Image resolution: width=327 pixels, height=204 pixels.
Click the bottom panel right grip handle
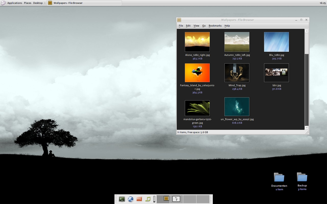click(x=211, y=199)
